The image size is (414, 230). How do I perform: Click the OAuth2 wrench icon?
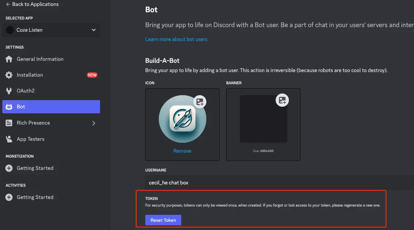(x=9, y=91)
